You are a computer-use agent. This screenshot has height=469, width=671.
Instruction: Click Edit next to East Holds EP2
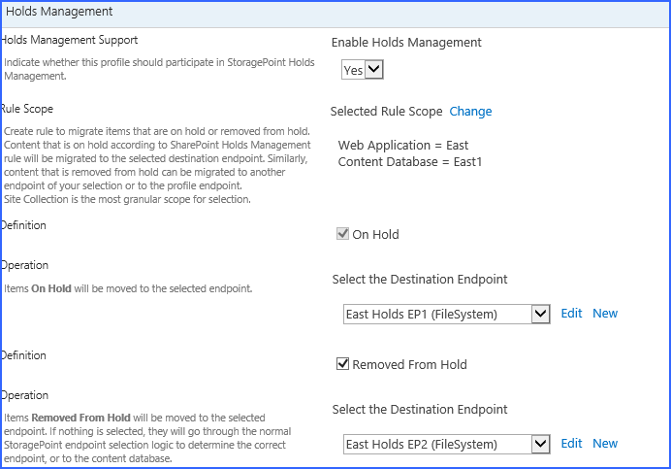coord(571,444)
